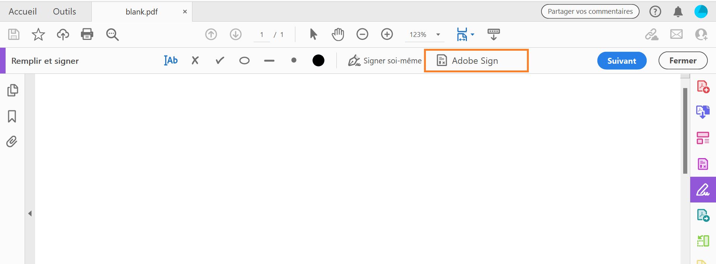Select the checkmark tool
The width and height of the screenshot is (716, 264).
tap(220, 60)
